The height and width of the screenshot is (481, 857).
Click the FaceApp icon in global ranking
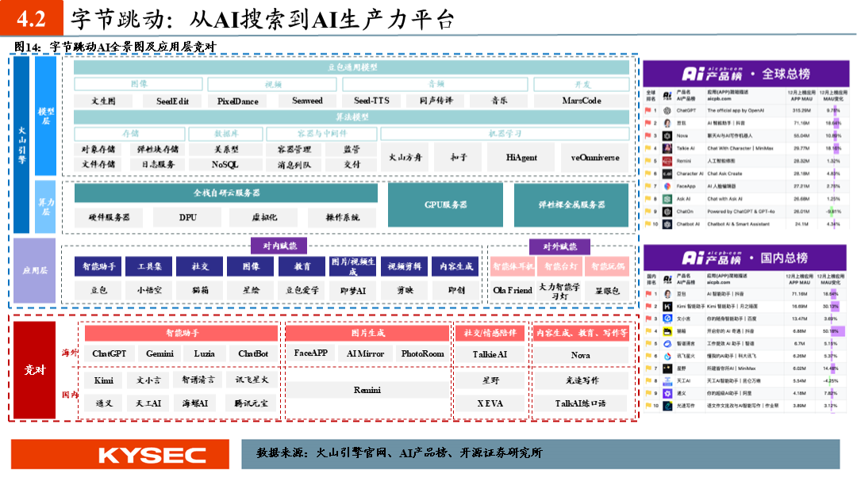(667, 186)
